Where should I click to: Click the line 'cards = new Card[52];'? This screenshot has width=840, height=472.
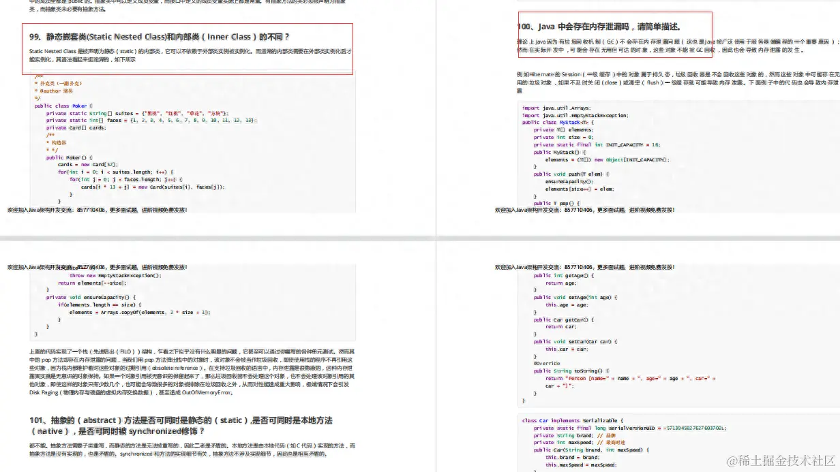click(x=87, y=164)
